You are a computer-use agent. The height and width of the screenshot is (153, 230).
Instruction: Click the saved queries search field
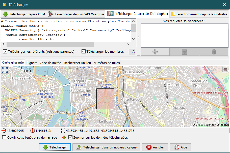(x=184, y=26)
